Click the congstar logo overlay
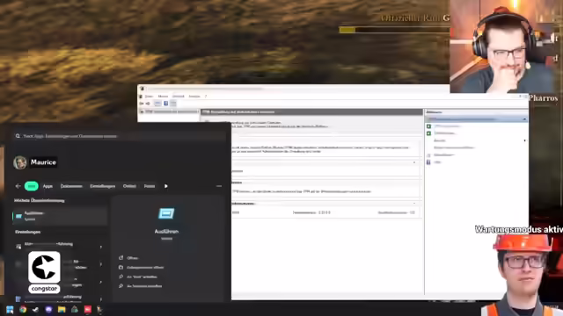The height and width of the screenshot is (316, 563). tap(44, 271)
